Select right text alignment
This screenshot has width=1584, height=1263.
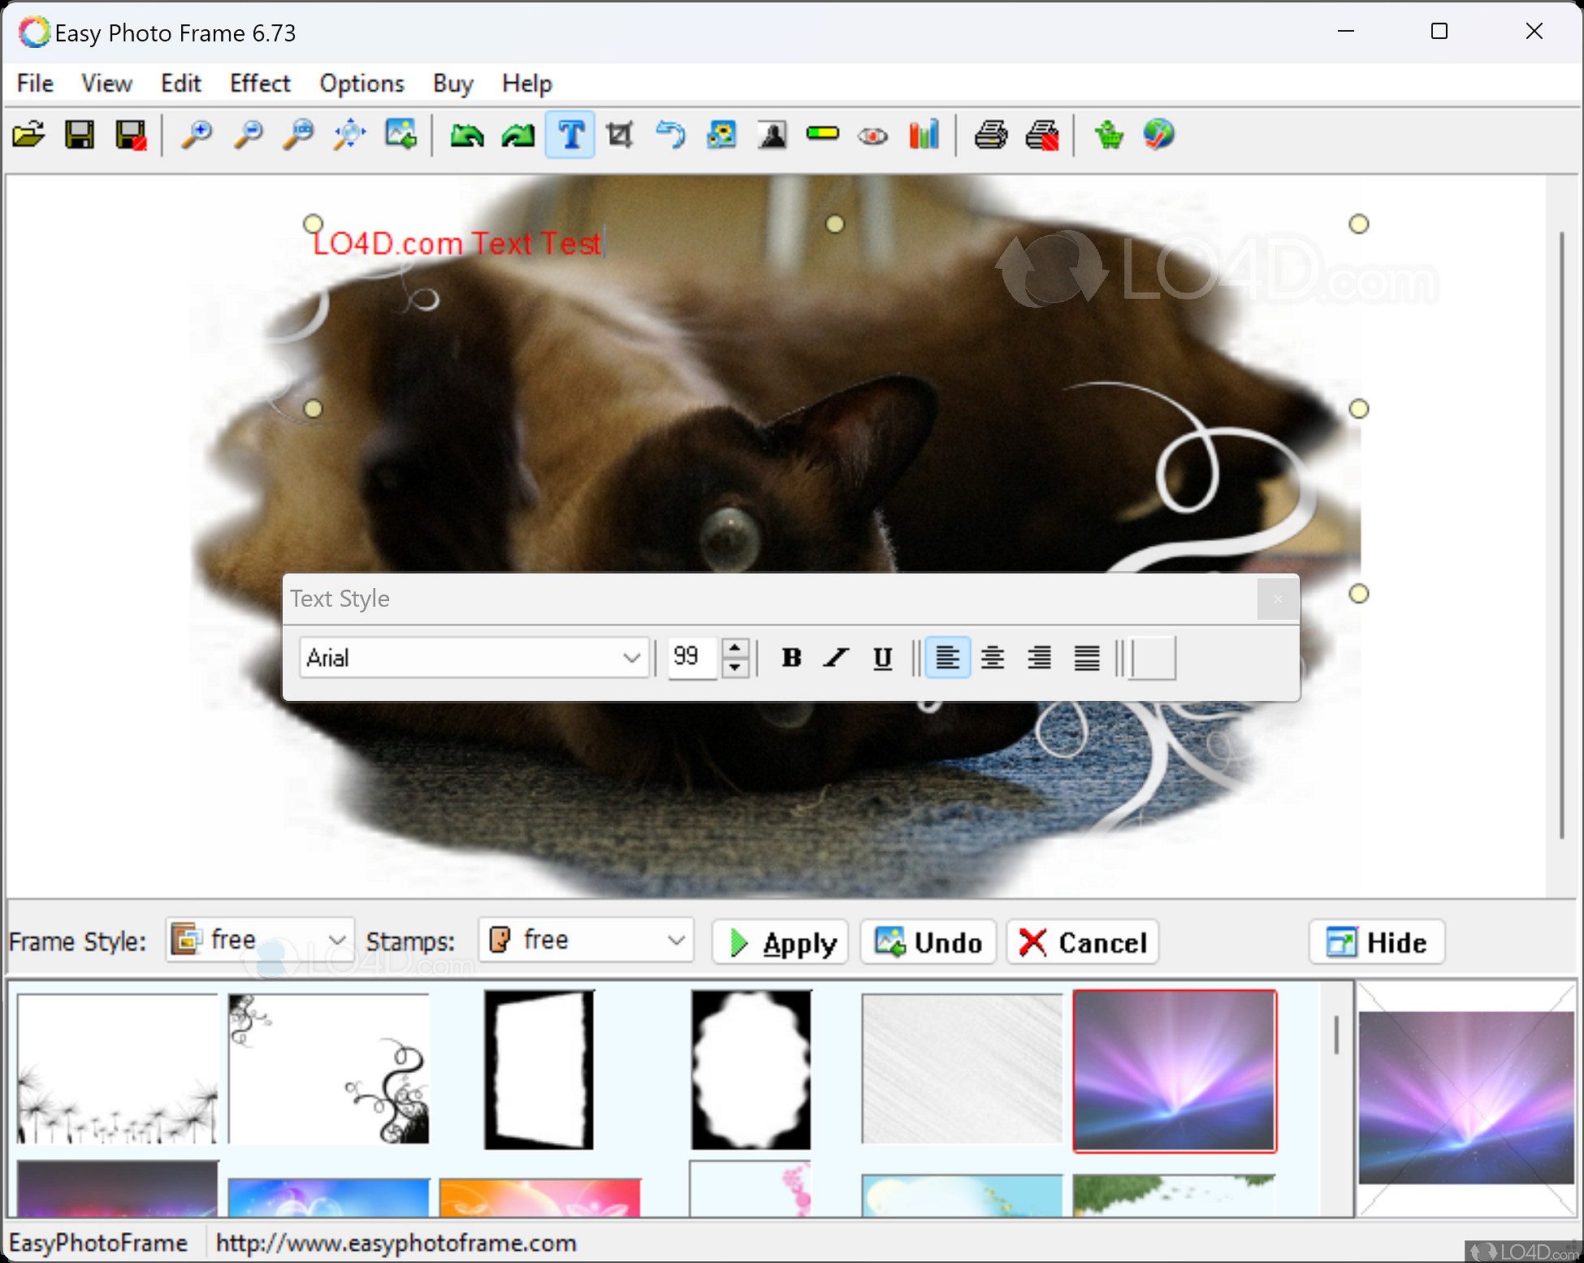[1039, 657]
